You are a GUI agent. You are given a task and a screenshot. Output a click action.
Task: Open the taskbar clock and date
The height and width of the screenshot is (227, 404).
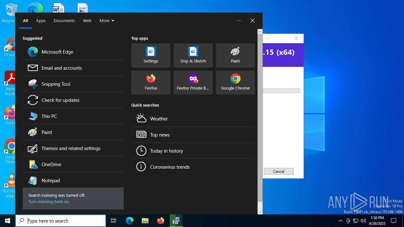pyautogui.click(x=377, y=221)
